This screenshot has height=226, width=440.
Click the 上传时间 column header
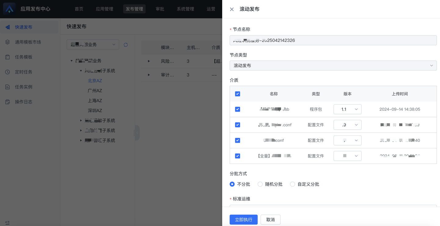click(400, 94)
